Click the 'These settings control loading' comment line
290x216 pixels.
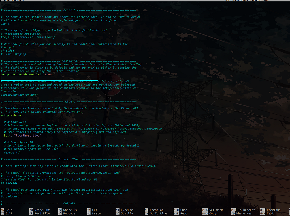(x=71, y=64)
